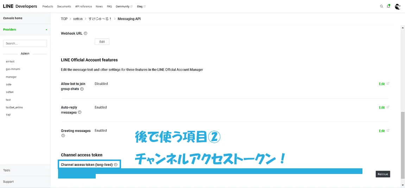The image size is (405, 188).
Task: Show help icon for Allow bot to join group chats
Action: click(x=82, y=89)
